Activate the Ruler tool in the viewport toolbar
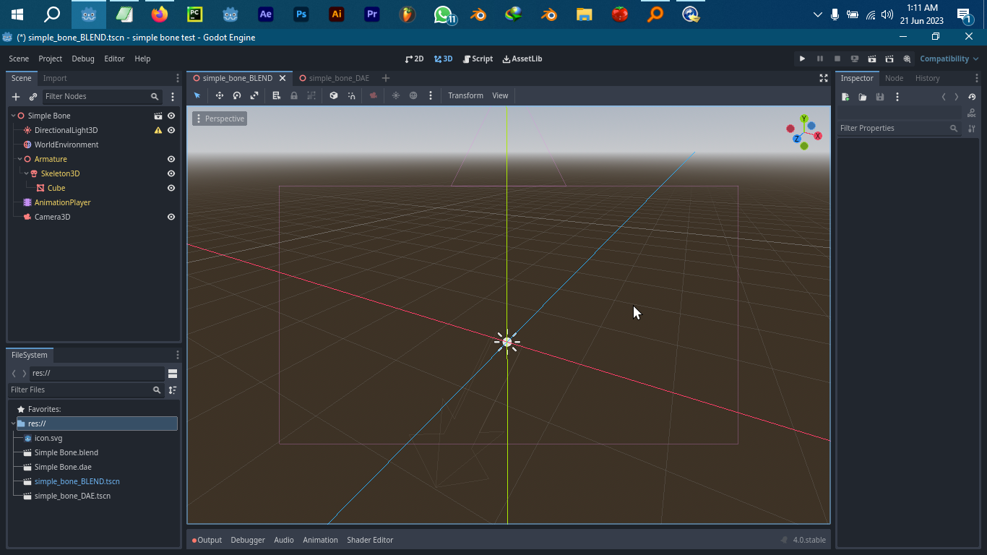 click(x=275, y=95)
